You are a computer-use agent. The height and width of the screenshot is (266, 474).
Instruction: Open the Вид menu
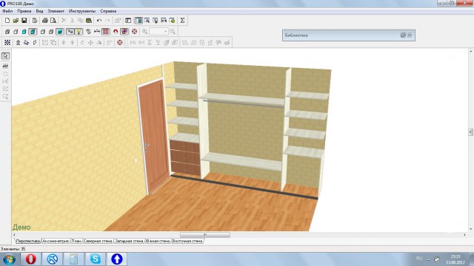click(x=39, y=11)
